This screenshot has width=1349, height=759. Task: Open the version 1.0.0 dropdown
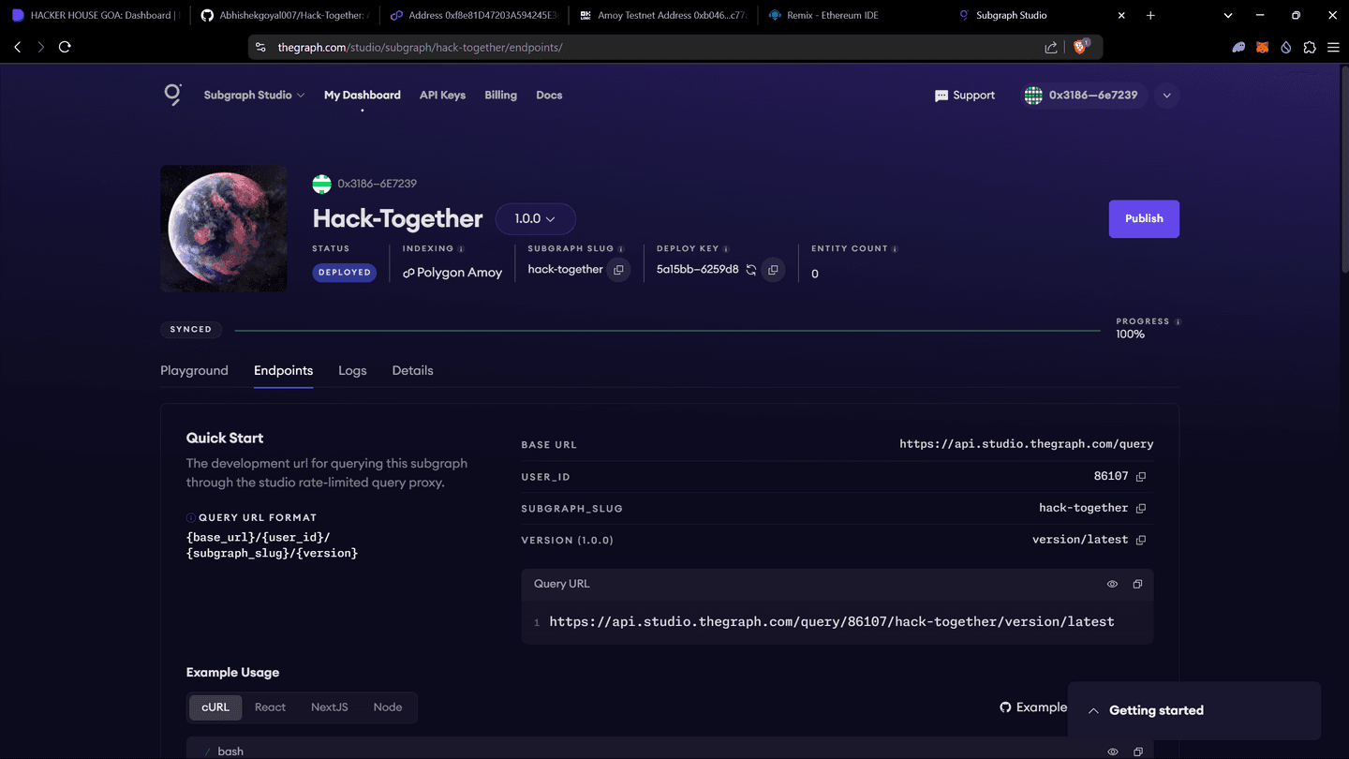(x=535, y=218)
